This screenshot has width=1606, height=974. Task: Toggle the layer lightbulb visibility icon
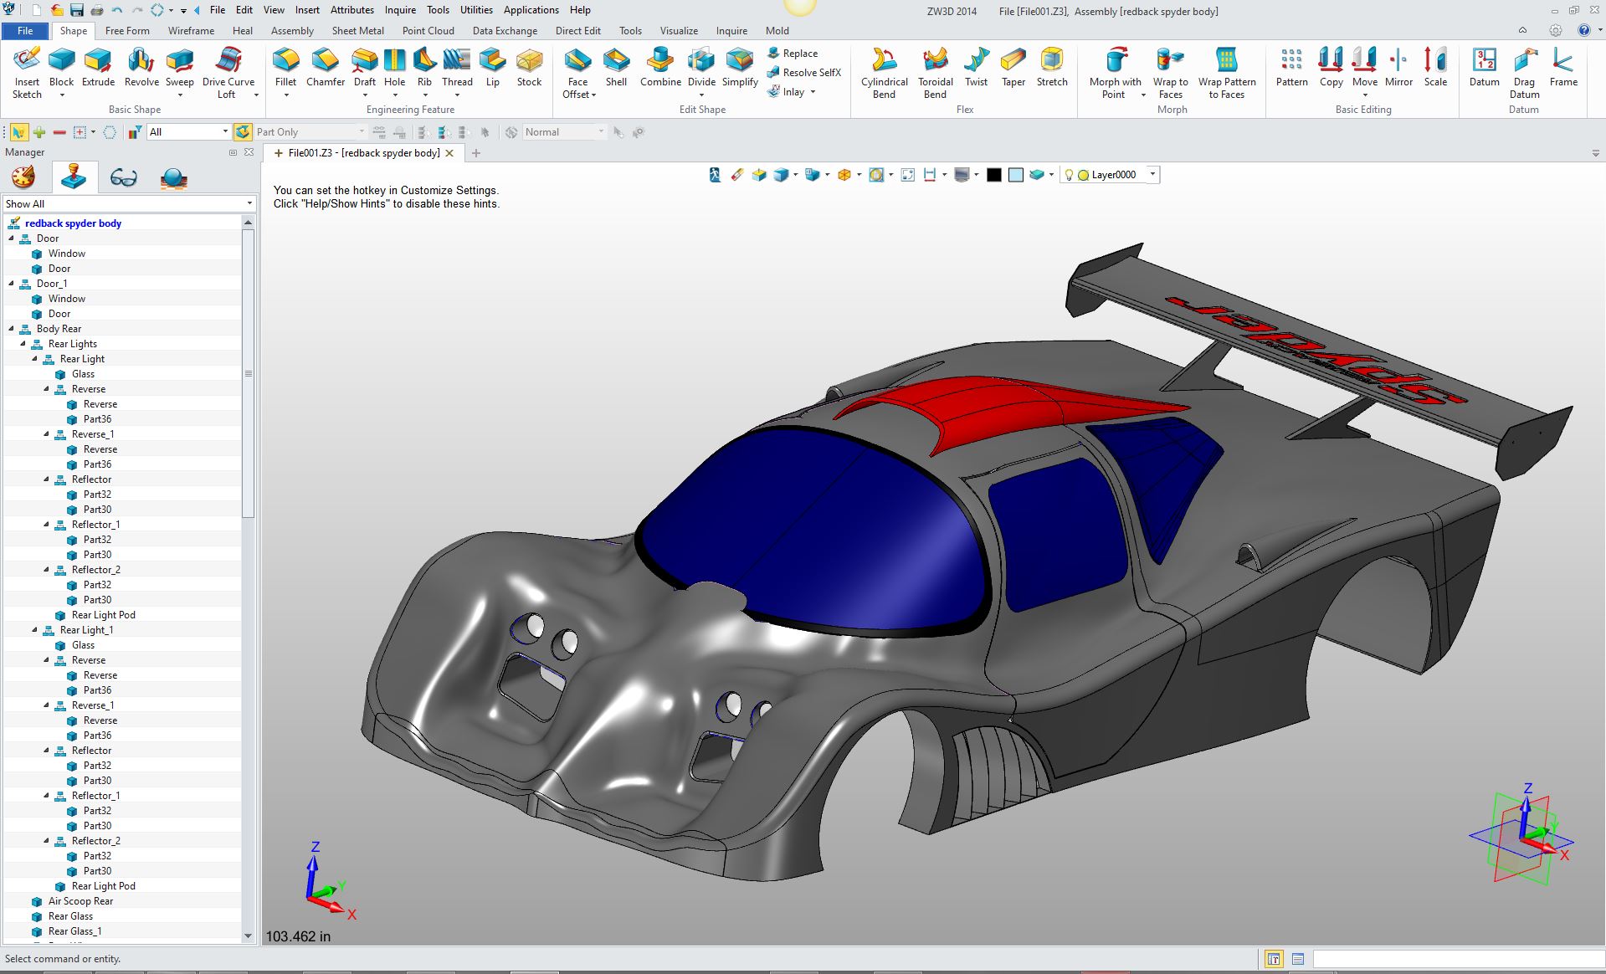click(x=1069, y=175)
